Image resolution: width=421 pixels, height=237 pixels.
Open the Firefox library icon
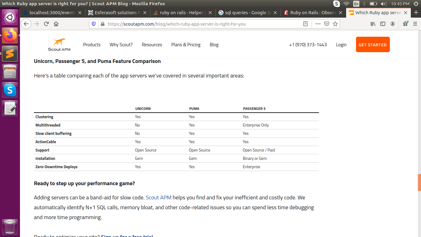(x=373, y=24)
